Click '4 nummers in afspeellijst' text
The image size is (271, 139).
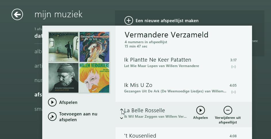pos(146,42)
